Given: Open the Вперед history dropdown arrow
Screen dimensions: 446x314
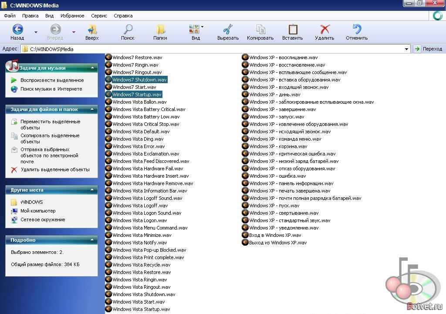Looking at the screenshot, I should tap(74, 32).
